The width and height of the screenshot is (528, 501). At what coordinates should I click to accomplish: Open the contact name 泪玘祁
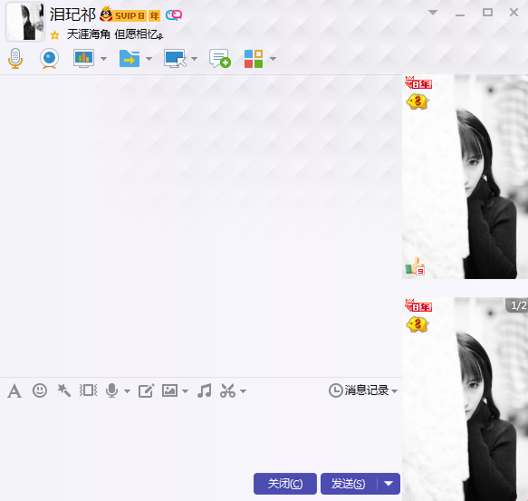(x=72, y=14)
